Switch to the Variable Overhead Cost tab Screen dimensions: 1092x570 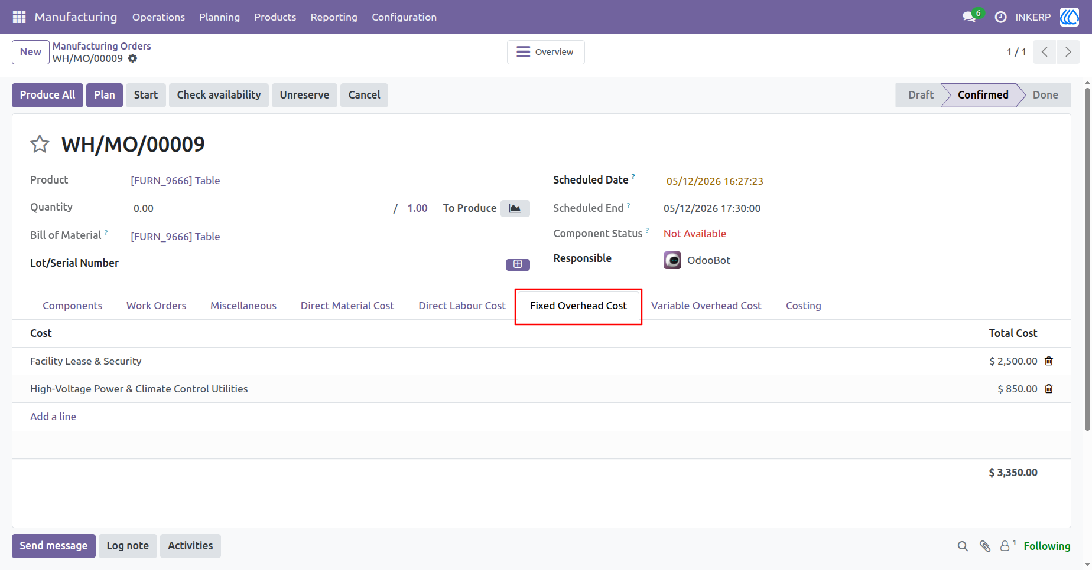point(706,306)
